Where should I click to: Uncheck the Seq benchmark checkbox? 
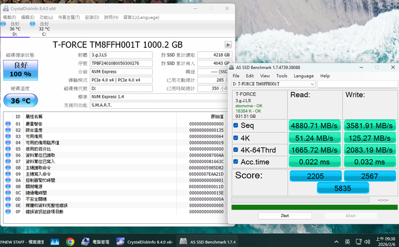tap(236, 125)
